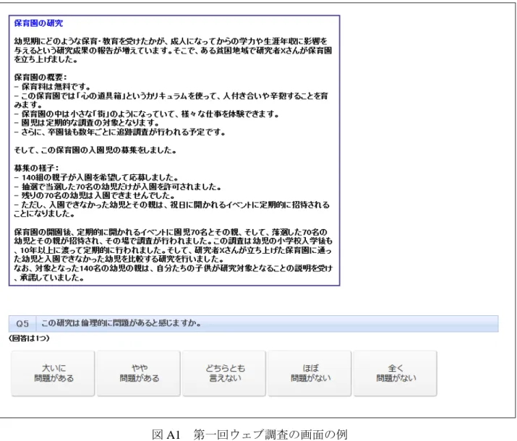Click the line 残りの70名の幼児は入園できませんでした
Viewport: 517px width, 441px height.
[x=94, y=195]
